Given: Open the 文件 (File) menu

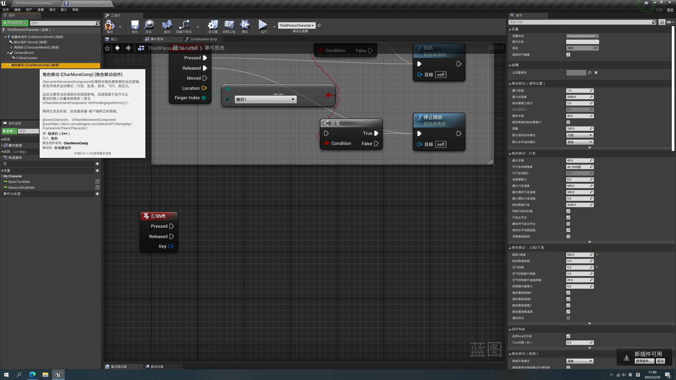Looking at the screenshot, I should 6,10.
